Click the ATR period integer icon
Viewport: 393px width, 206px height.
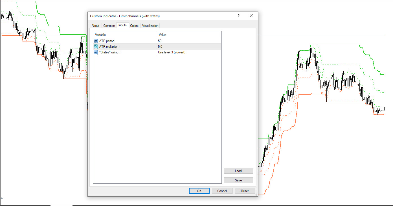96,41
